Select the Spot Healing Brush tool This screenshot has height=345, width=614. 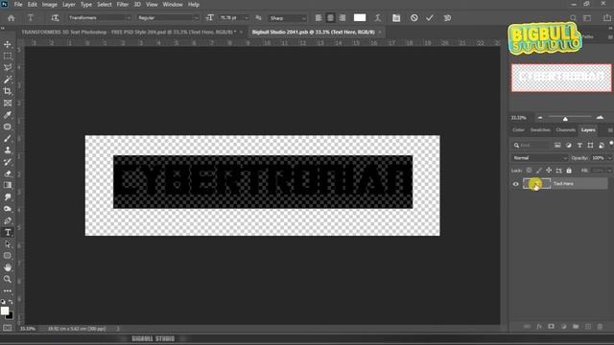tap(8, 126)
